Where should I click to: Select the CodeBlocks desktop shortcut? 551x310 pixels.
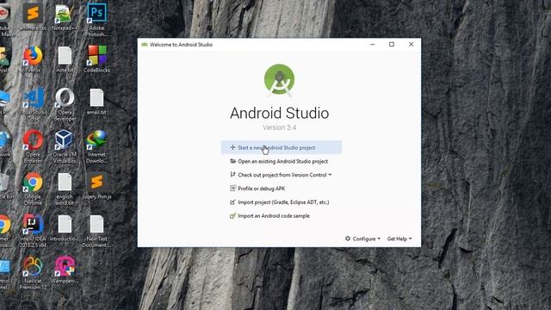coord(96,59)
